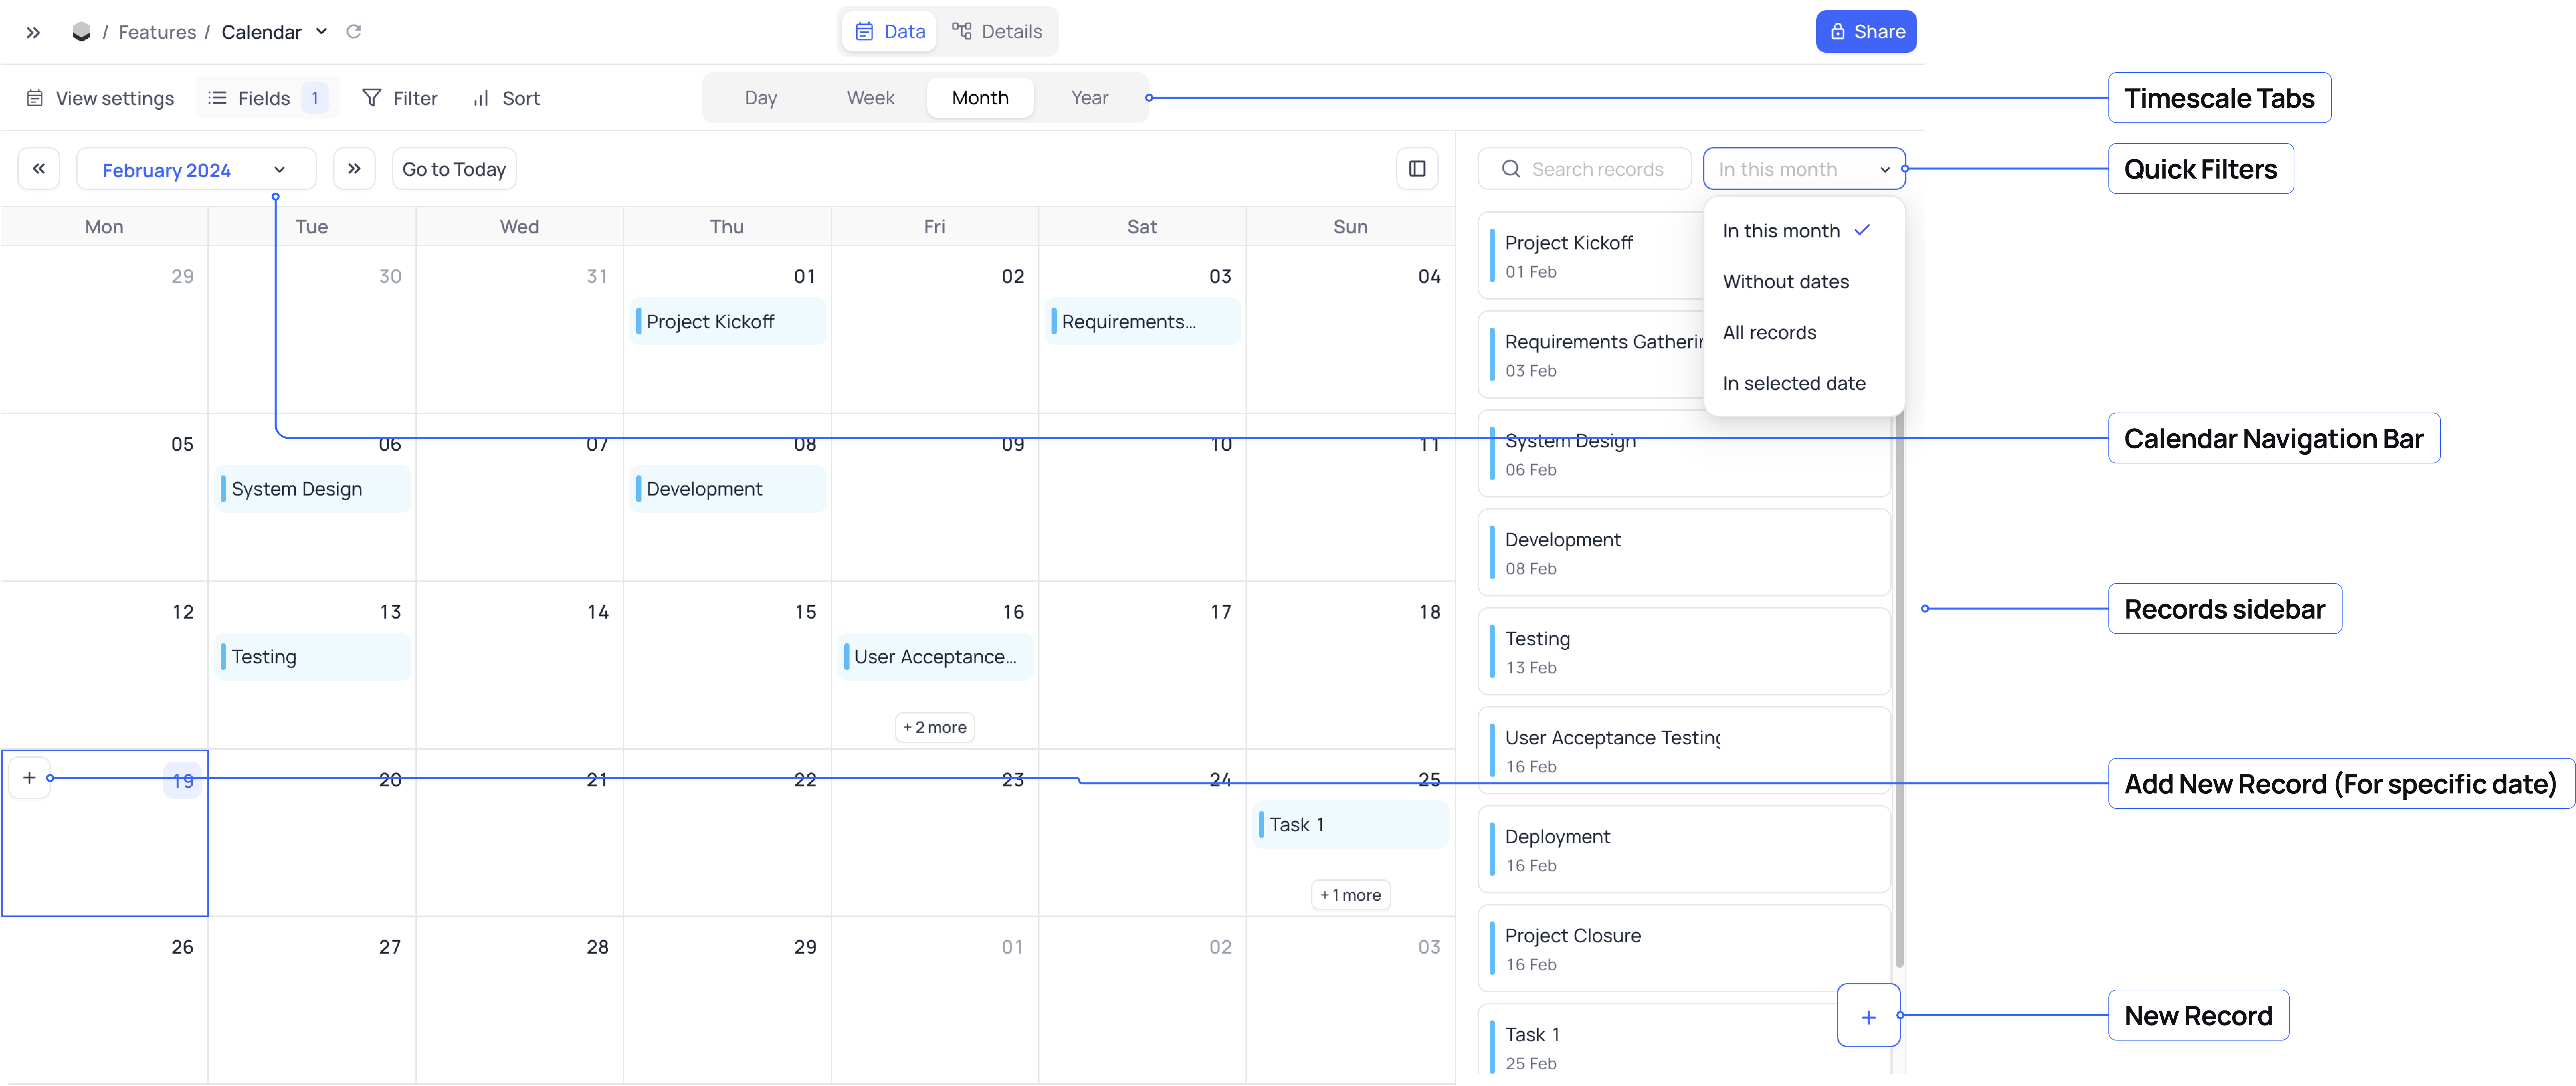Open the Filter menu

[400, 98]
